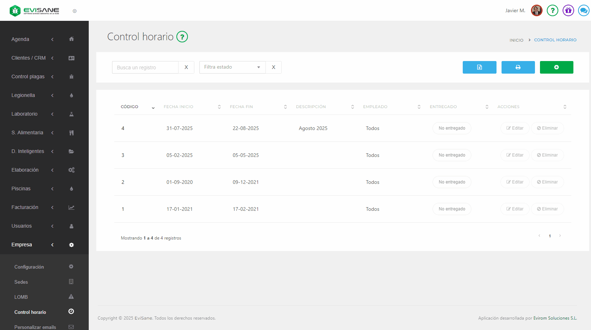Expand the Legionella menu
Viewport: 591px width, 330px height.
(x=52, y=95)
